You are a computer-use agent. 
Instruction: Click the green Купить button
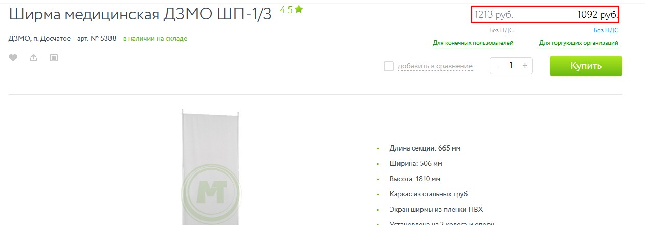(586, 66)
